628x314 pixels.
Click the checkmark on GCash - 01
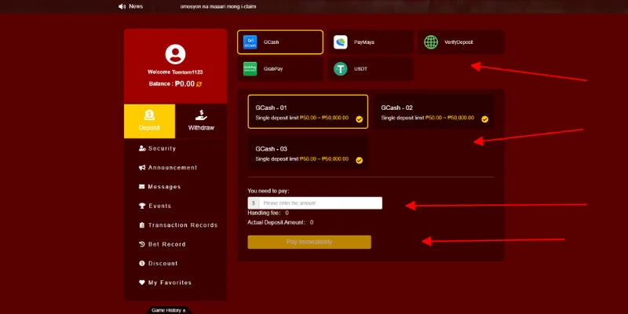point(360,119)
